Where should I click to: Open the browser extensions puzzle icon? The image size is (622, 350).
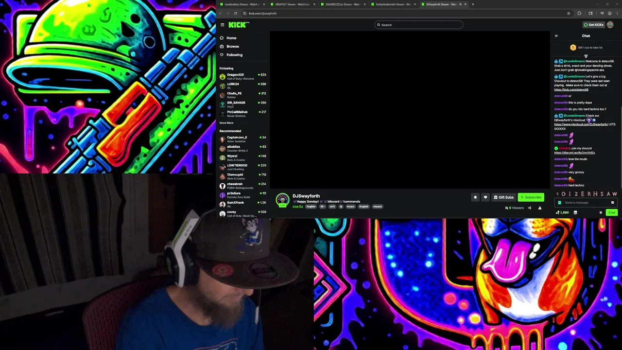579,13
